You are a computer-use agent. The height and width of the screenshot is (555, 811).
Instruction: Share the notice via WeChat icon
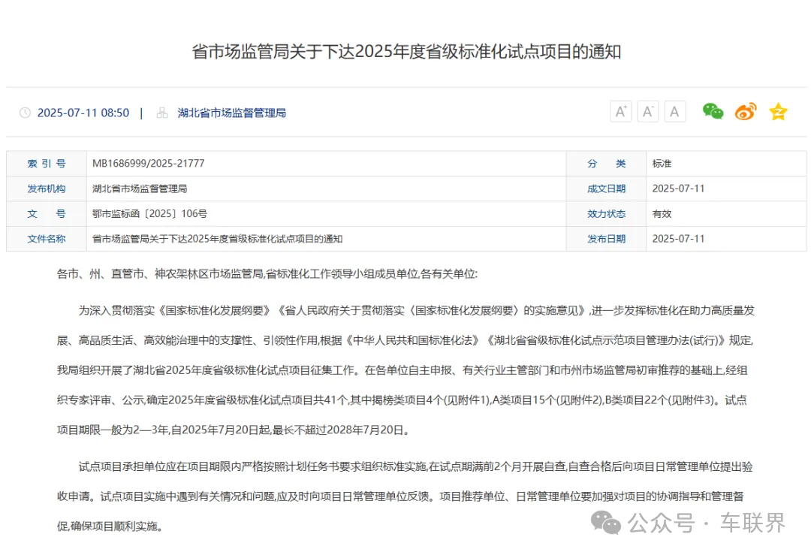(x=713, y=111)
